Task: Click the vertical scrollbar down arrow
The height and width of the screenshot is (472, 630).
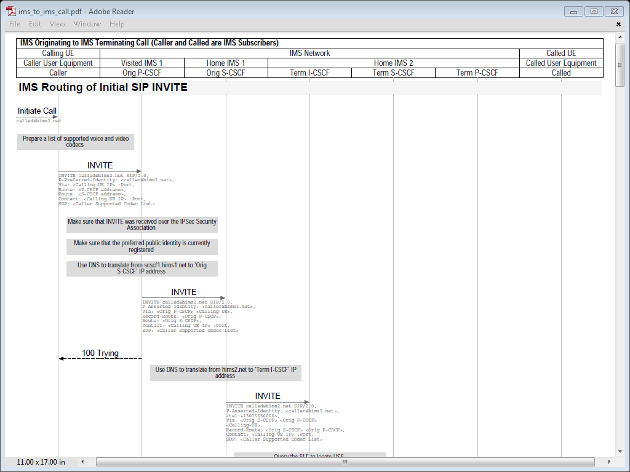Action: (x=620, y=452)
